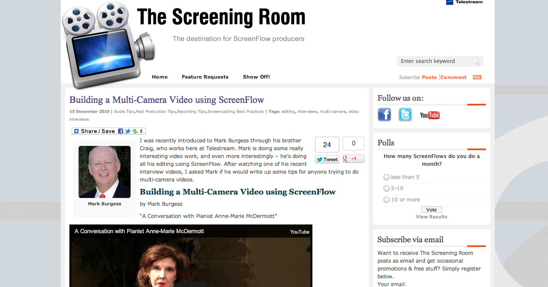This screenshot has height=287, width=548.
Task: Click the Tweet button
Action: [x=327, y=159]
